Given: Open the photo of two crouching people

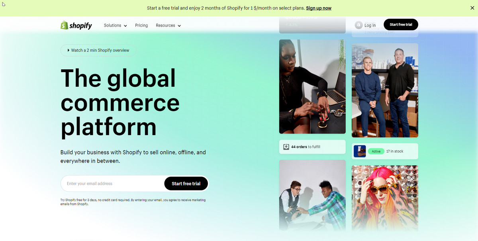Looking at the screenshot, I should point(312,195).
